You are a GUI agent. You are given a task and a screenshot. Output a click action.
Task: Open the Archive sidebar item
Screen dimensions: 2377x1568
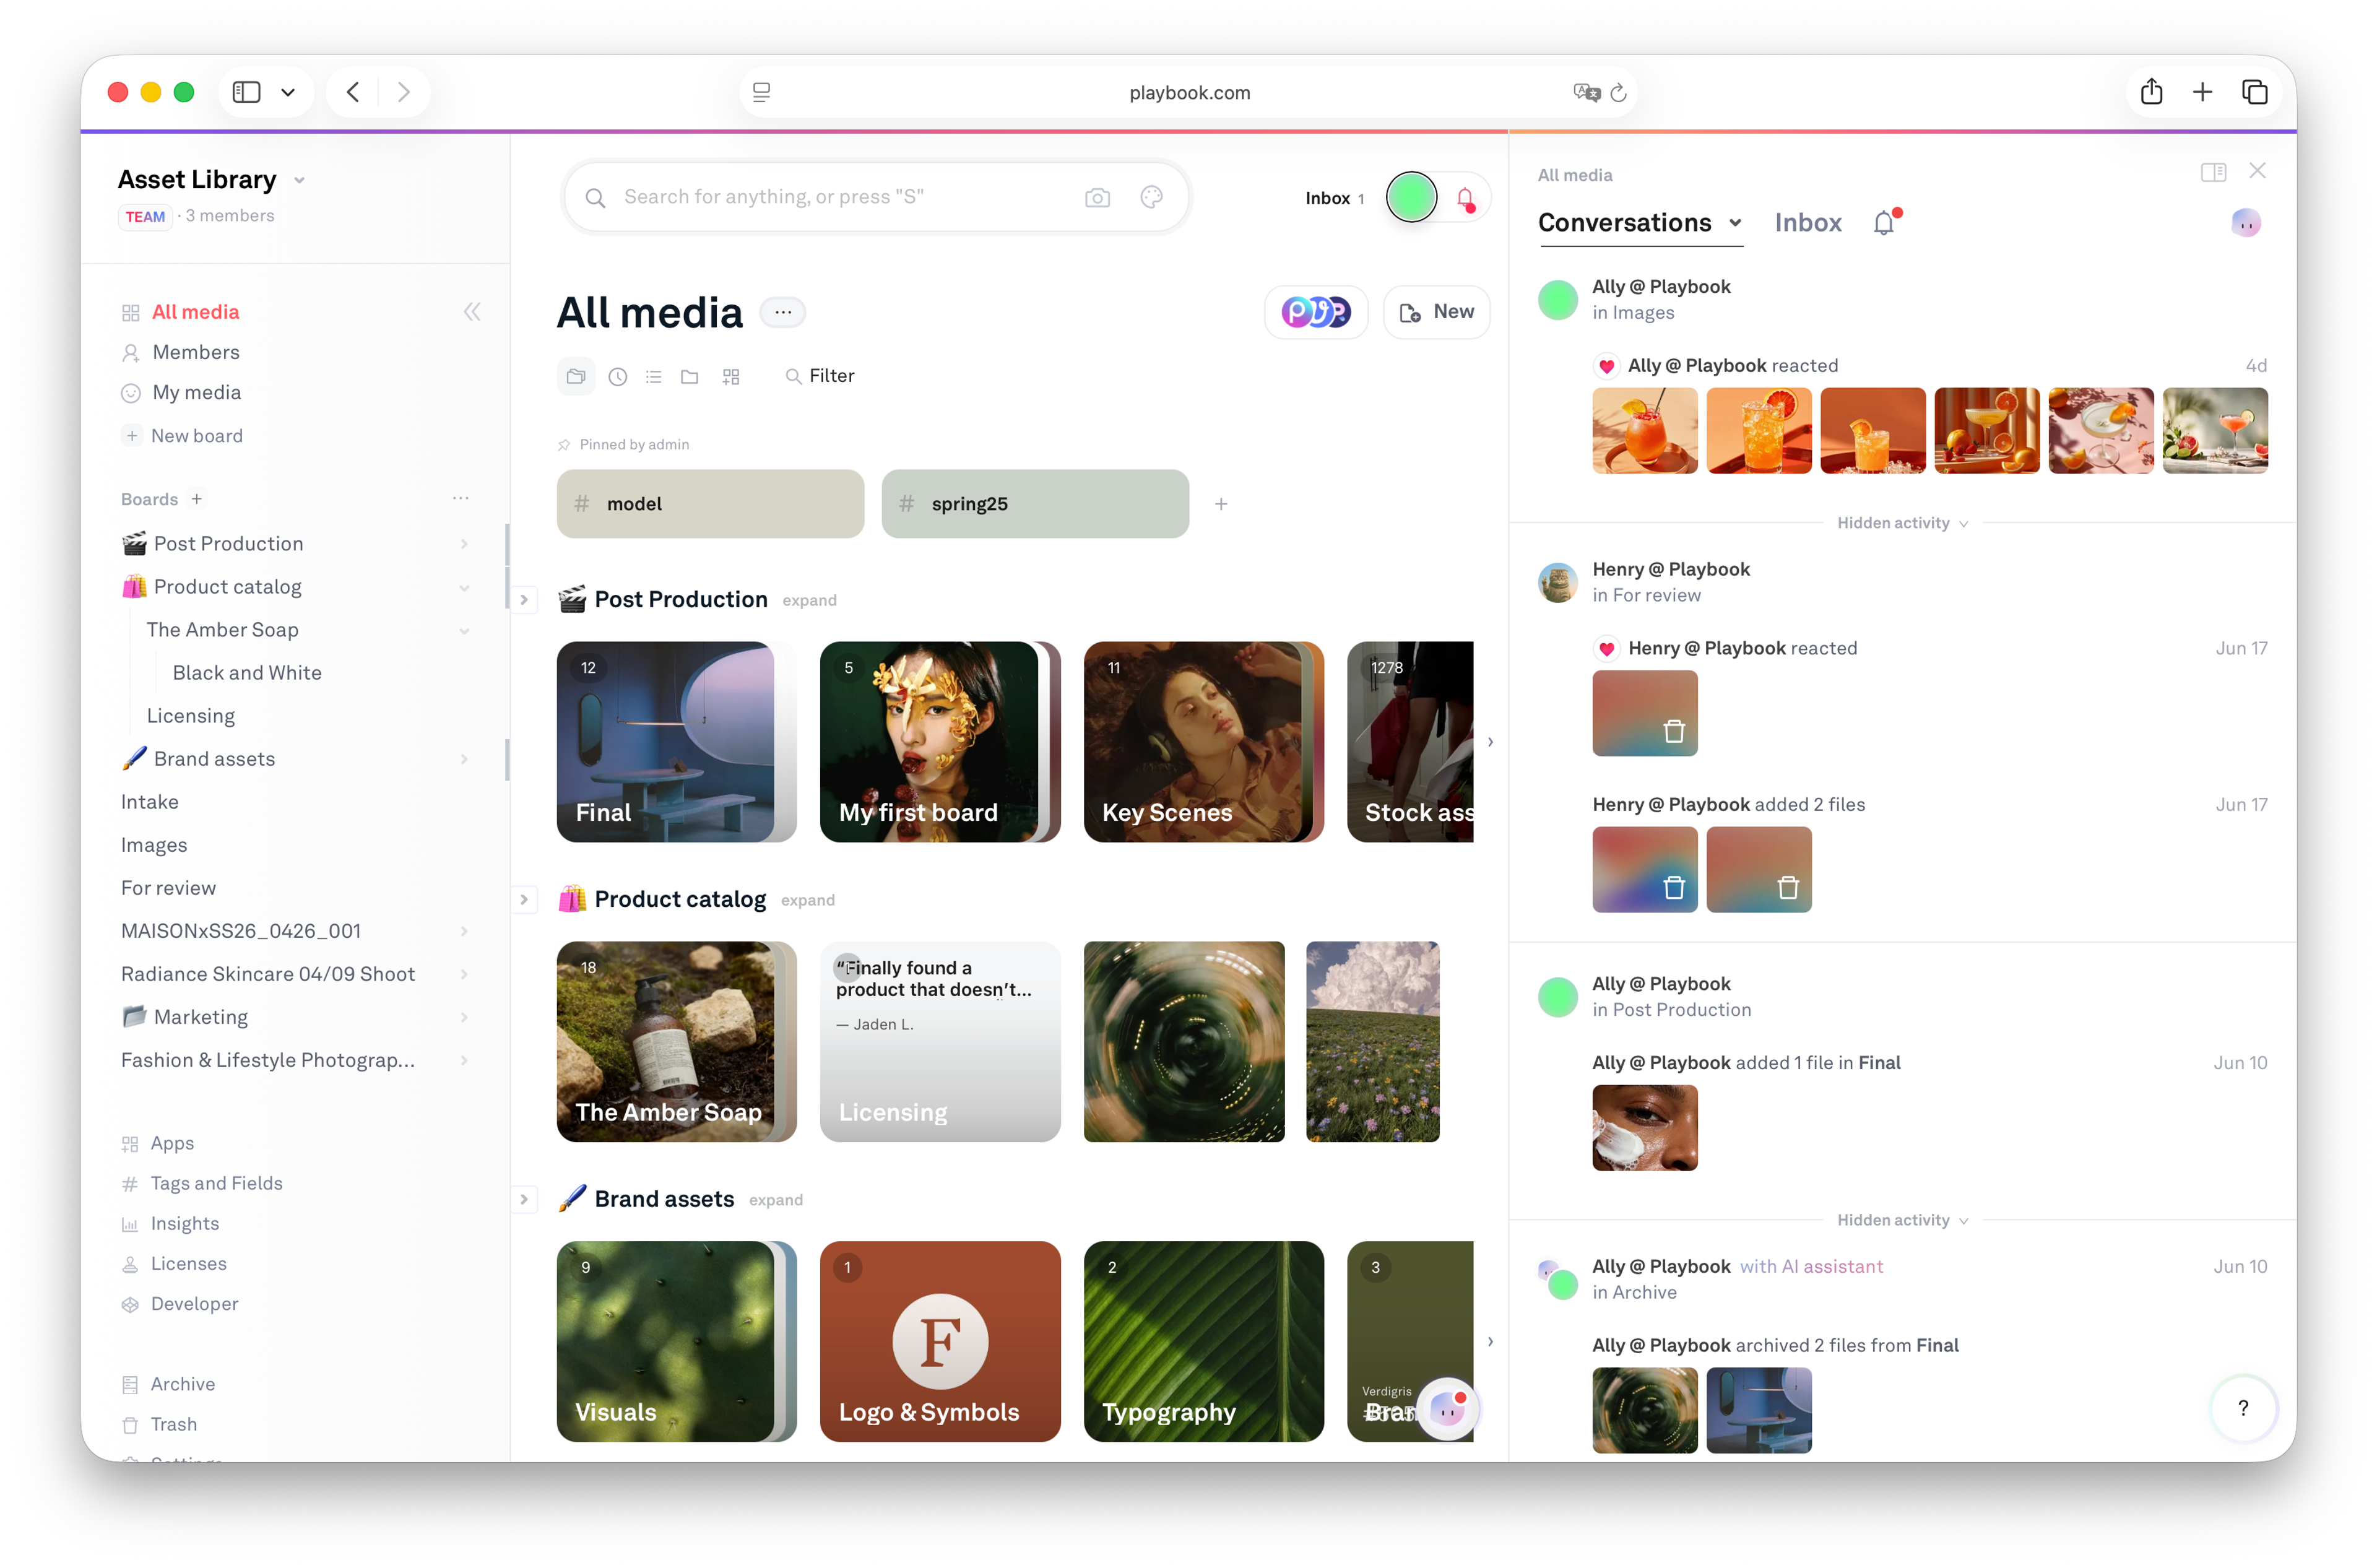pyautogui.click(x=182, y=1384)
